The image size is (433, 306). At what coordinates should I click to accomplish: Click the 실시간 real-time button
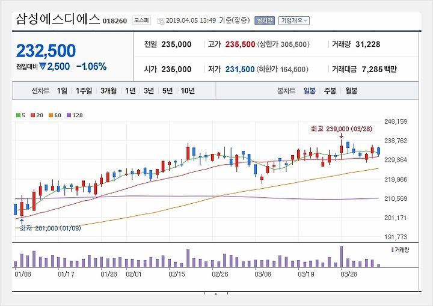[265, 20]
